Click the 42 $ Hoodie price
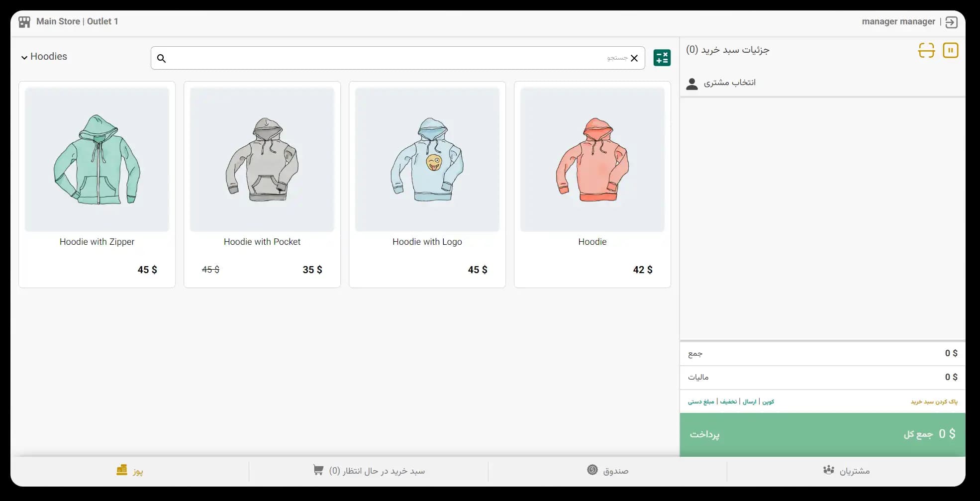 click(643, 270)
